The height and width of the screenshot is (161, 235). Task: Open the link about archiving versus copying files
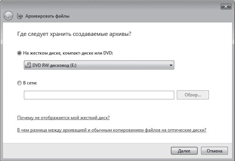tap(112, 130)
